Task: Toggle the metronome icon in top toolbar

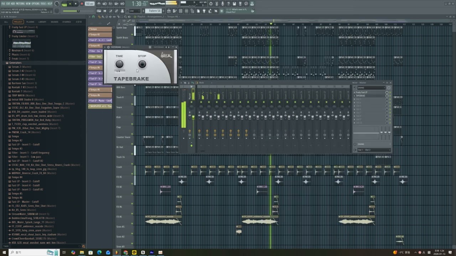Action: [x=99, y=4]
